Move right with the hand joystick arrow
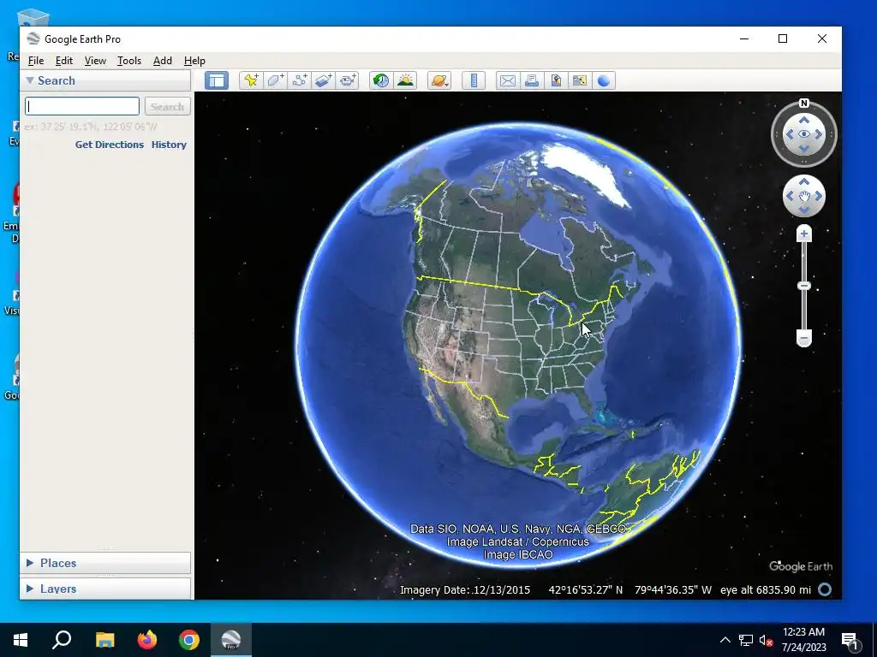The height and width of the screenshot is (657, 877). tap(818, 196)
